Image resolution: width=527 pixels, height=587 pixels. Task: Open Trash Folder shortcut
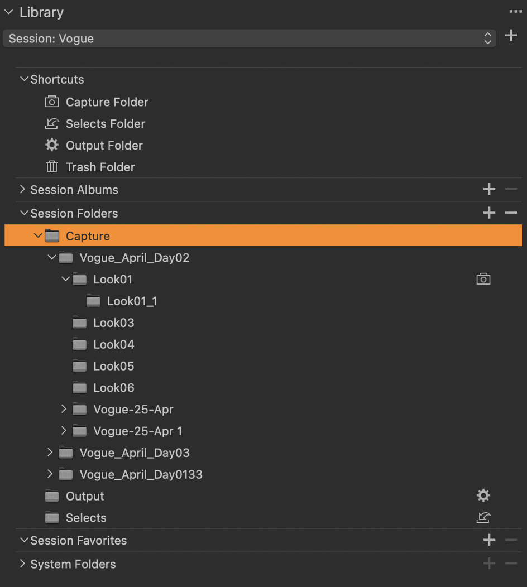click(x=90, y=167)
